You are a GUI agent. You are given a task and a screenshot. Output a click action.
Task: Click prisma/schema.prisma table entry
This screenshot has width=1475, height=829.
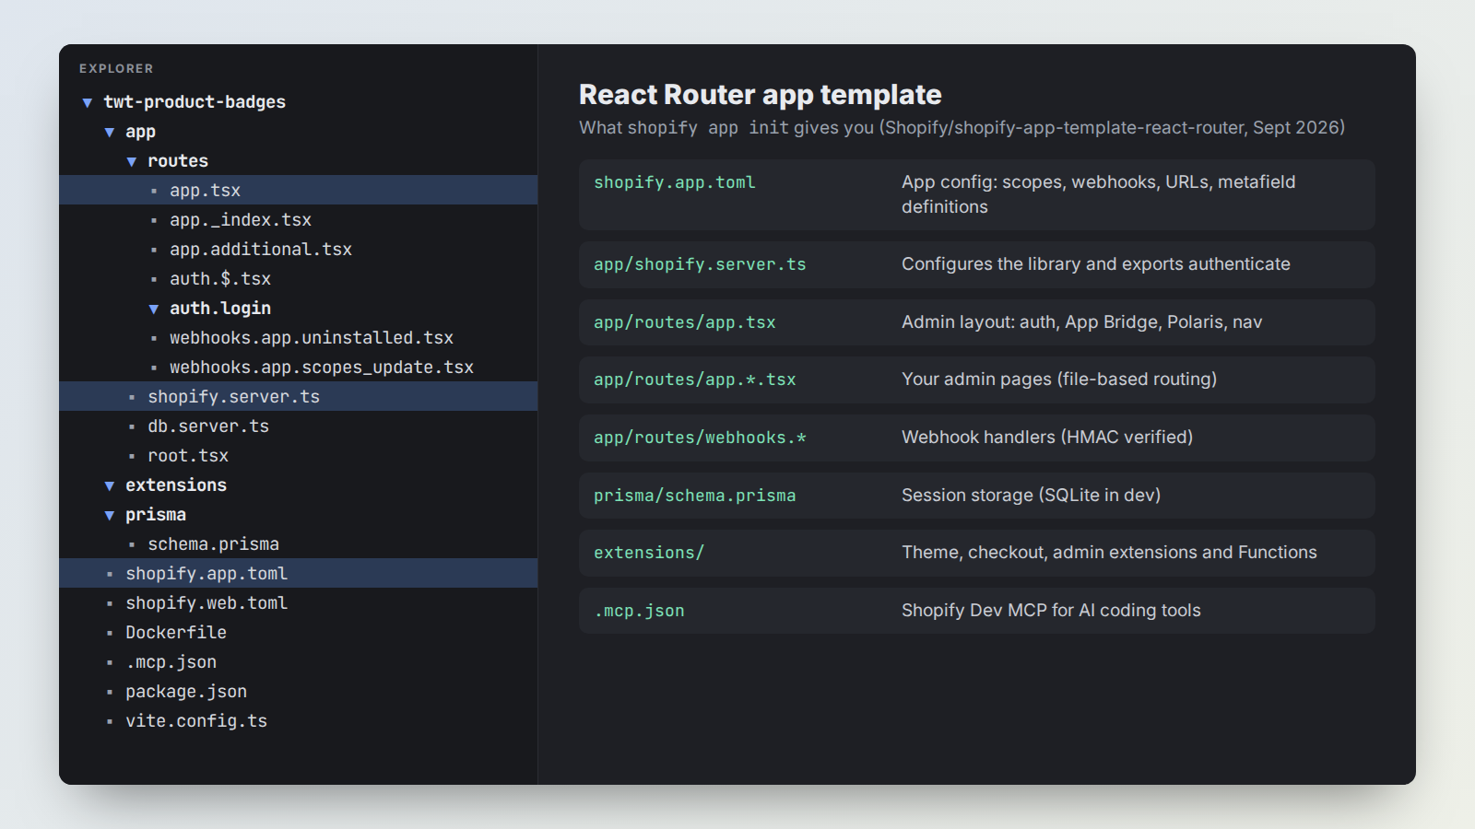click(695, 496)
